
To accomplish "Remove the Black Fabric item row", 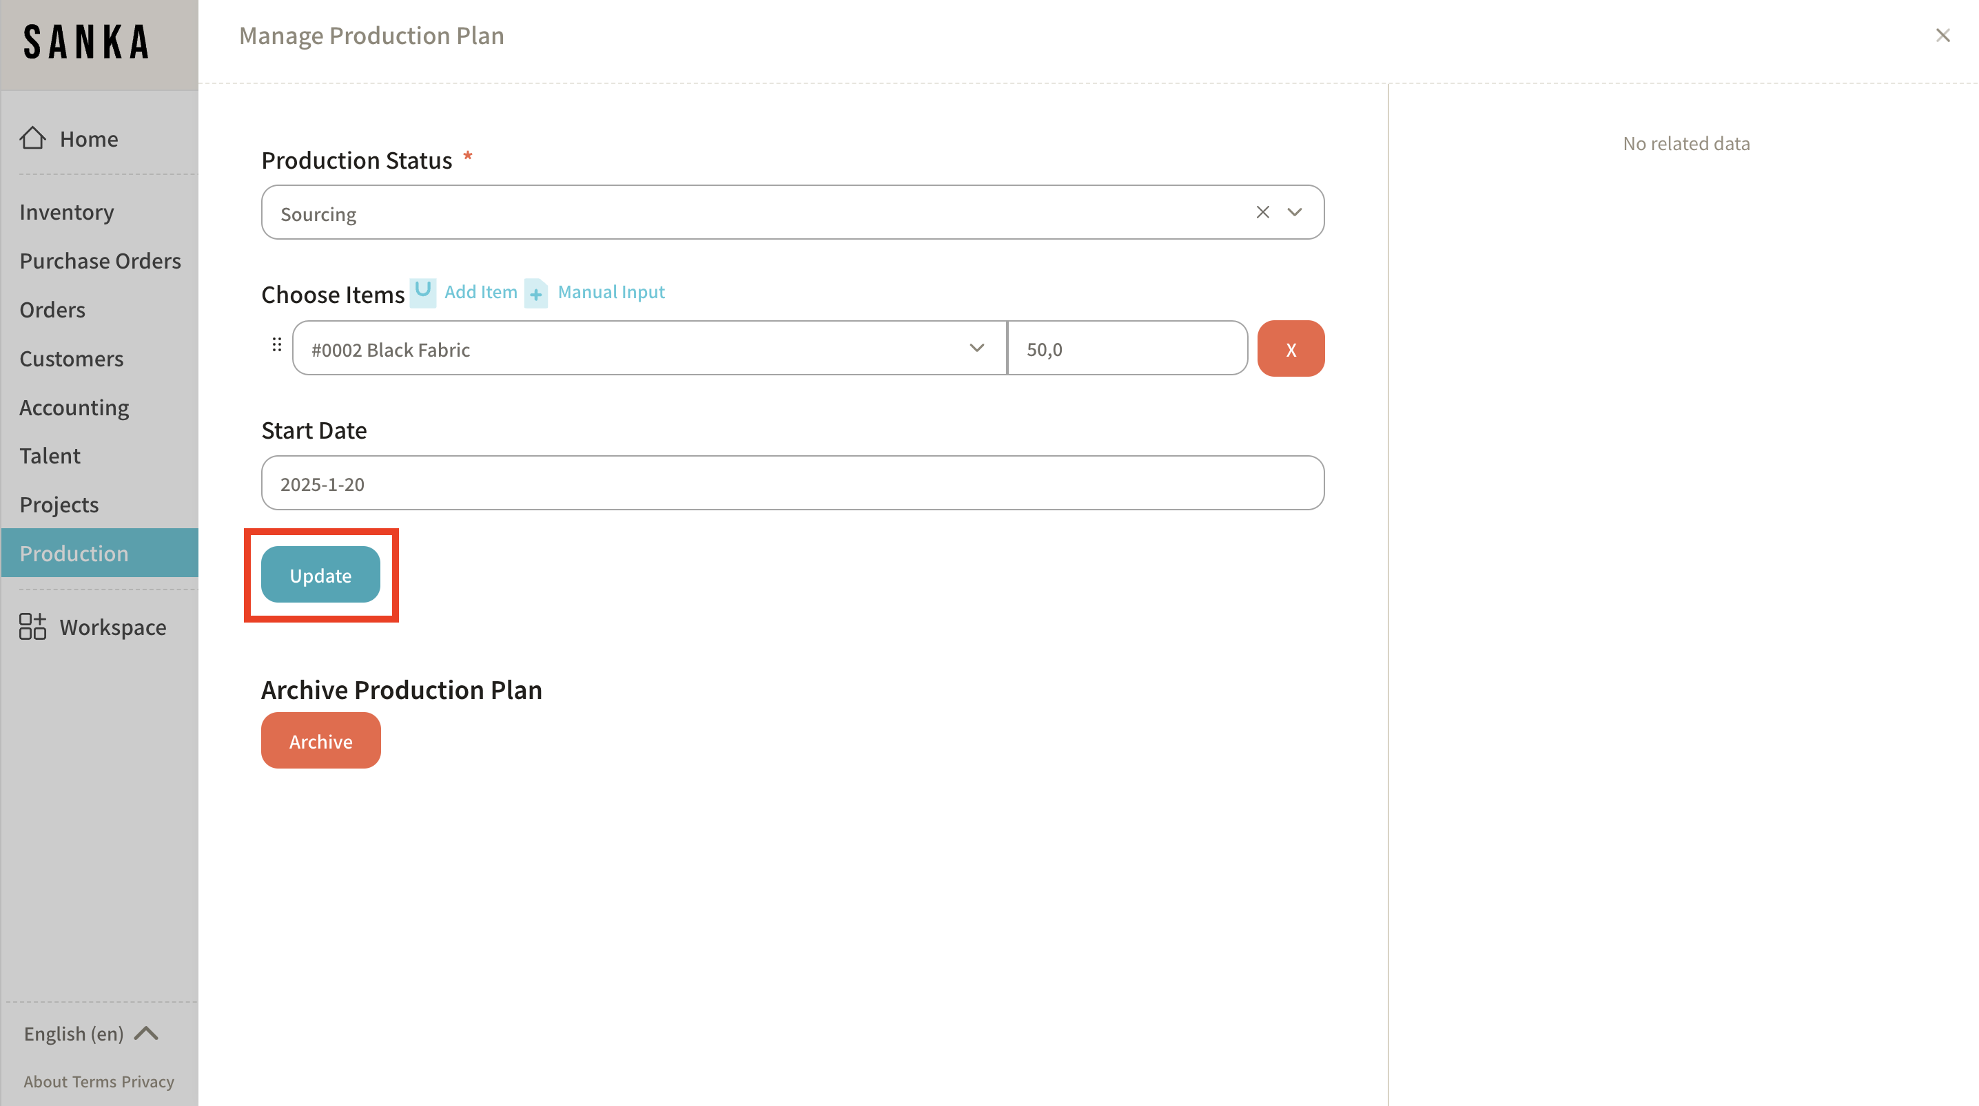I will tap(1290, 348).
